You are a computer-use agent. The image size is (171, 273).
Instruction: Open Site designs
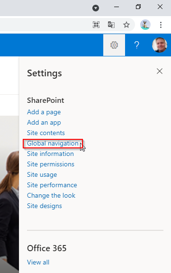coord(45,206)
